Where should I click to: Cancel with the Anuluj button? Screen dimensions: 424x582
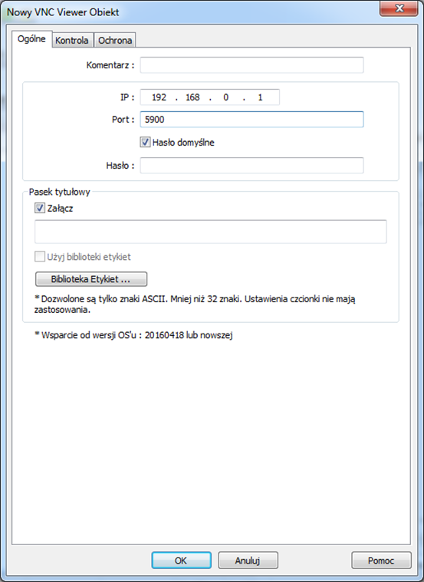point(248,561)
